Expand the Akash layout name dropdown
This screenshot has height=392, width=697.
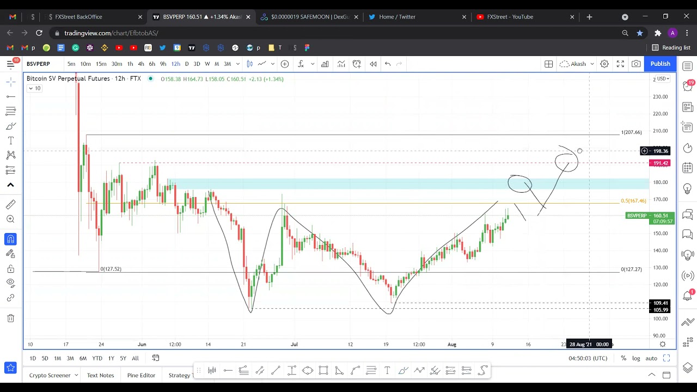tap(592, 64)
